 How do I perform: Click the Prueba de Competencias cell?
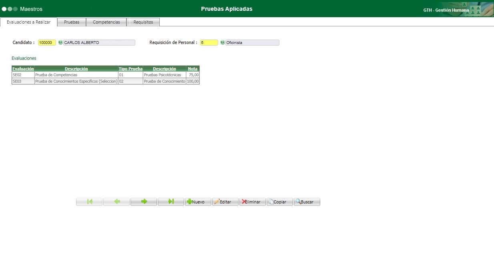(x=76, y=75)
